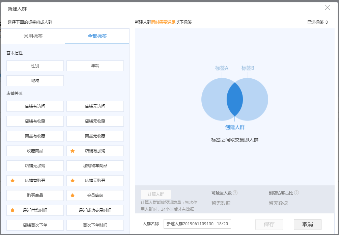Switch to 常用标签 tab
This screenshot has width=339, height=235.
click(33, 36)
